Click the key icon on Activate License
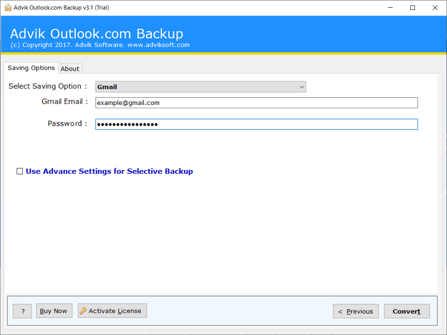 84,310
